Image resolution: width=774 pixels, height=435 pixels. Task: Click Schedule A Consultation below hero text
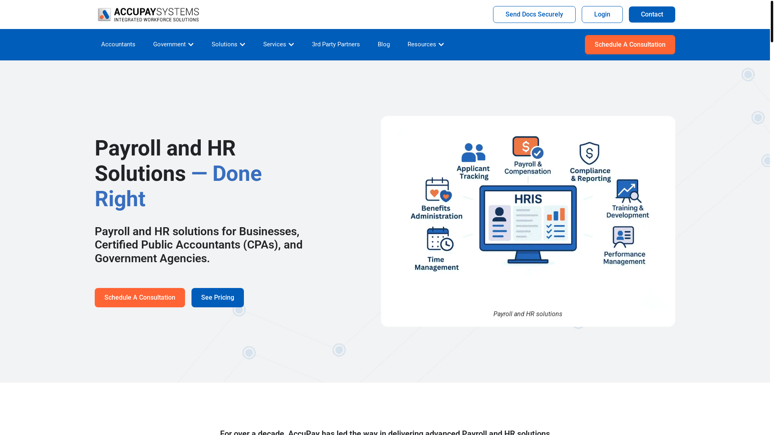(140, 298)
